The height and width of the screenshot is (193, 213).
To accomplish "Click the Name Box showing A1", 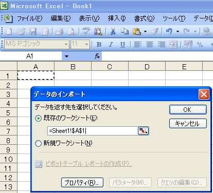I will click(31, 56).
